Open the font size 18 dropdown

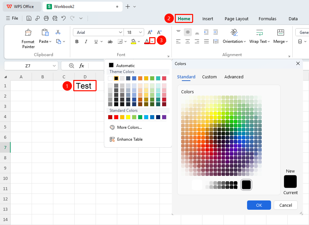(140, 33)
